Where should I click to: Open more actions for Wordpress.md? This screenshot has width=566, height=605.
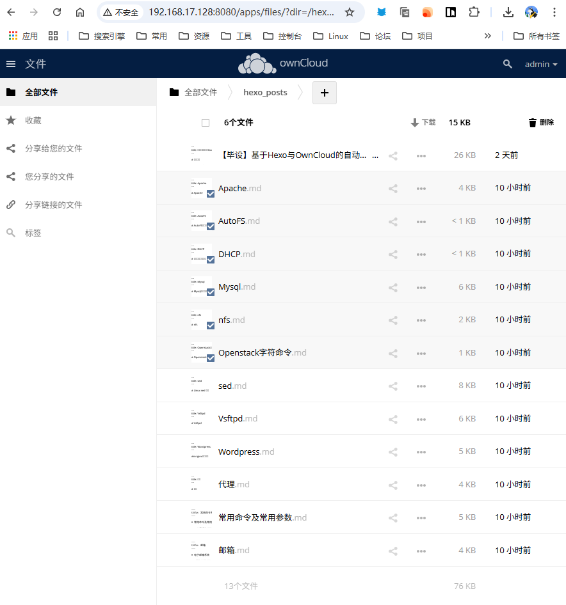click(x=421, y=452)
